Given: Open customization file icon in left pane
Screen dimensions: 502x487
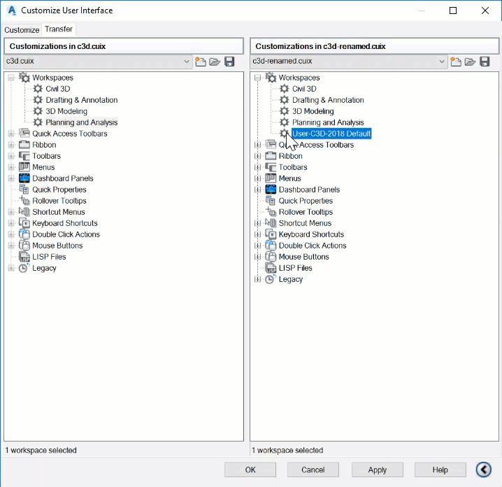Looking at the screenshot, I should (215, 62).
